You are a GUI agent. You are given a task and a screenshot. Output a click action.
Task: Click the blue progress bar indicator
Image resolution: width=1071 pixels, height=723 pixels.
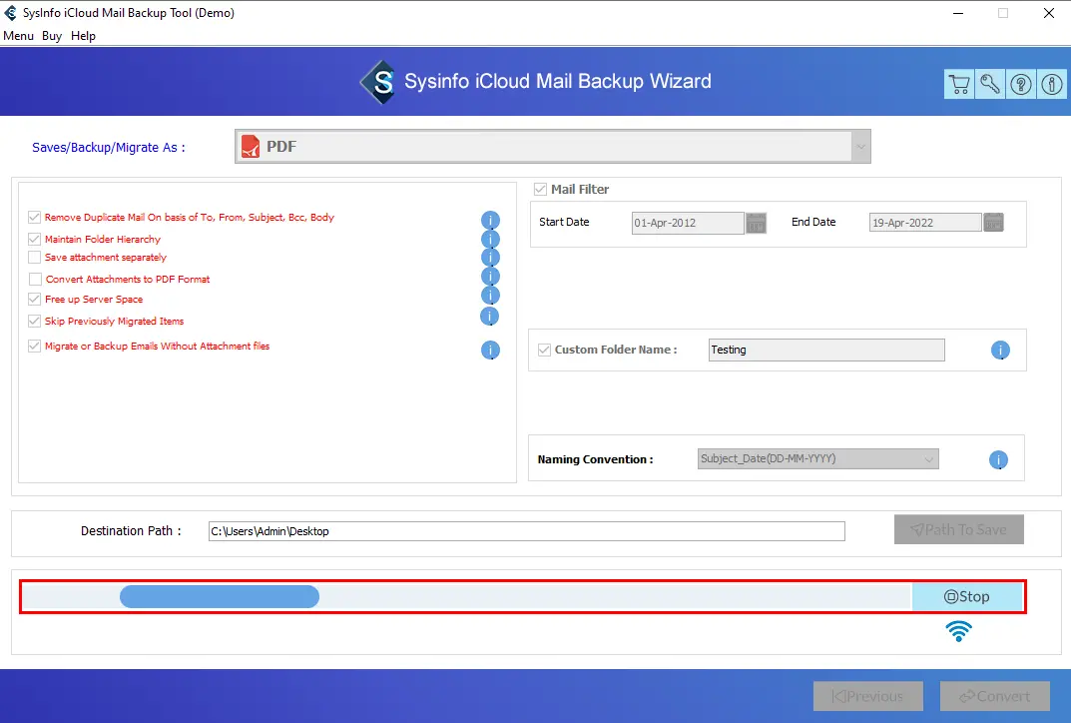220,597
